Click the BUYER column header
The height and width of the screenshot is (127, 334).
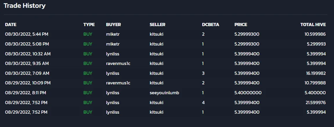(x=114, y=25)
